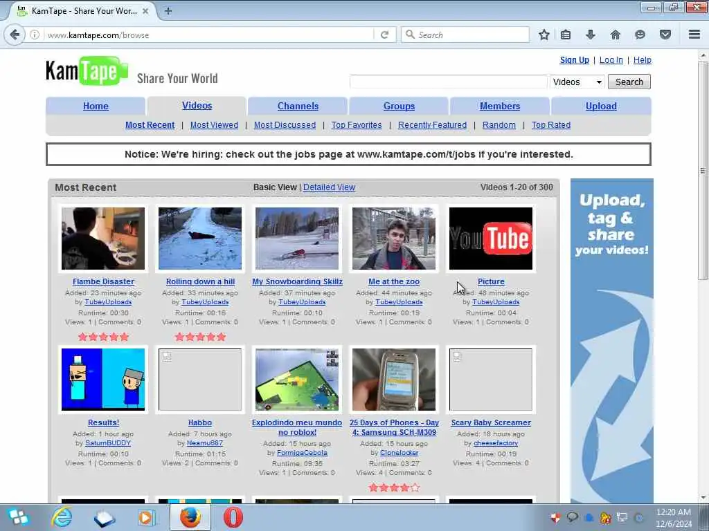Open the bookmarks list icon
The image size is (709, 531).
[566, 35]
